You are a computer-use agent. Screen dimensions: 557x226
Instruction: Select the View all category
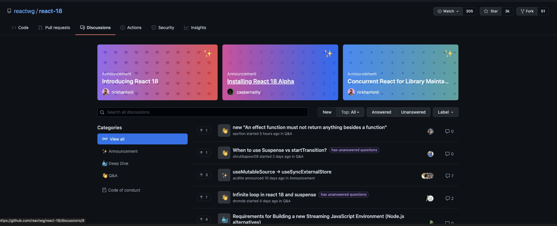[x=143, y=139]
